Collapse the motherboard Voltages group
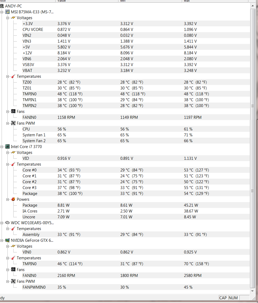 [7, 18]
